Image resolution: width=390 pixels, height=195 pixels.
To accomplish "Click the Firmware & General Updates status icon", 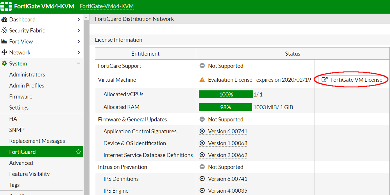I will pyautogui.click(x=202, y=119).
